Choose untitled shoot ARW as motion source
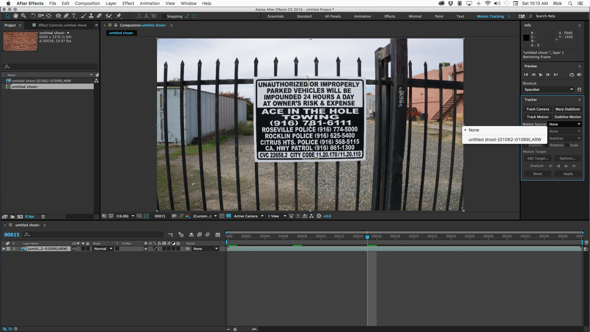Viewport: 590px width, 332px height. [505, 140]
